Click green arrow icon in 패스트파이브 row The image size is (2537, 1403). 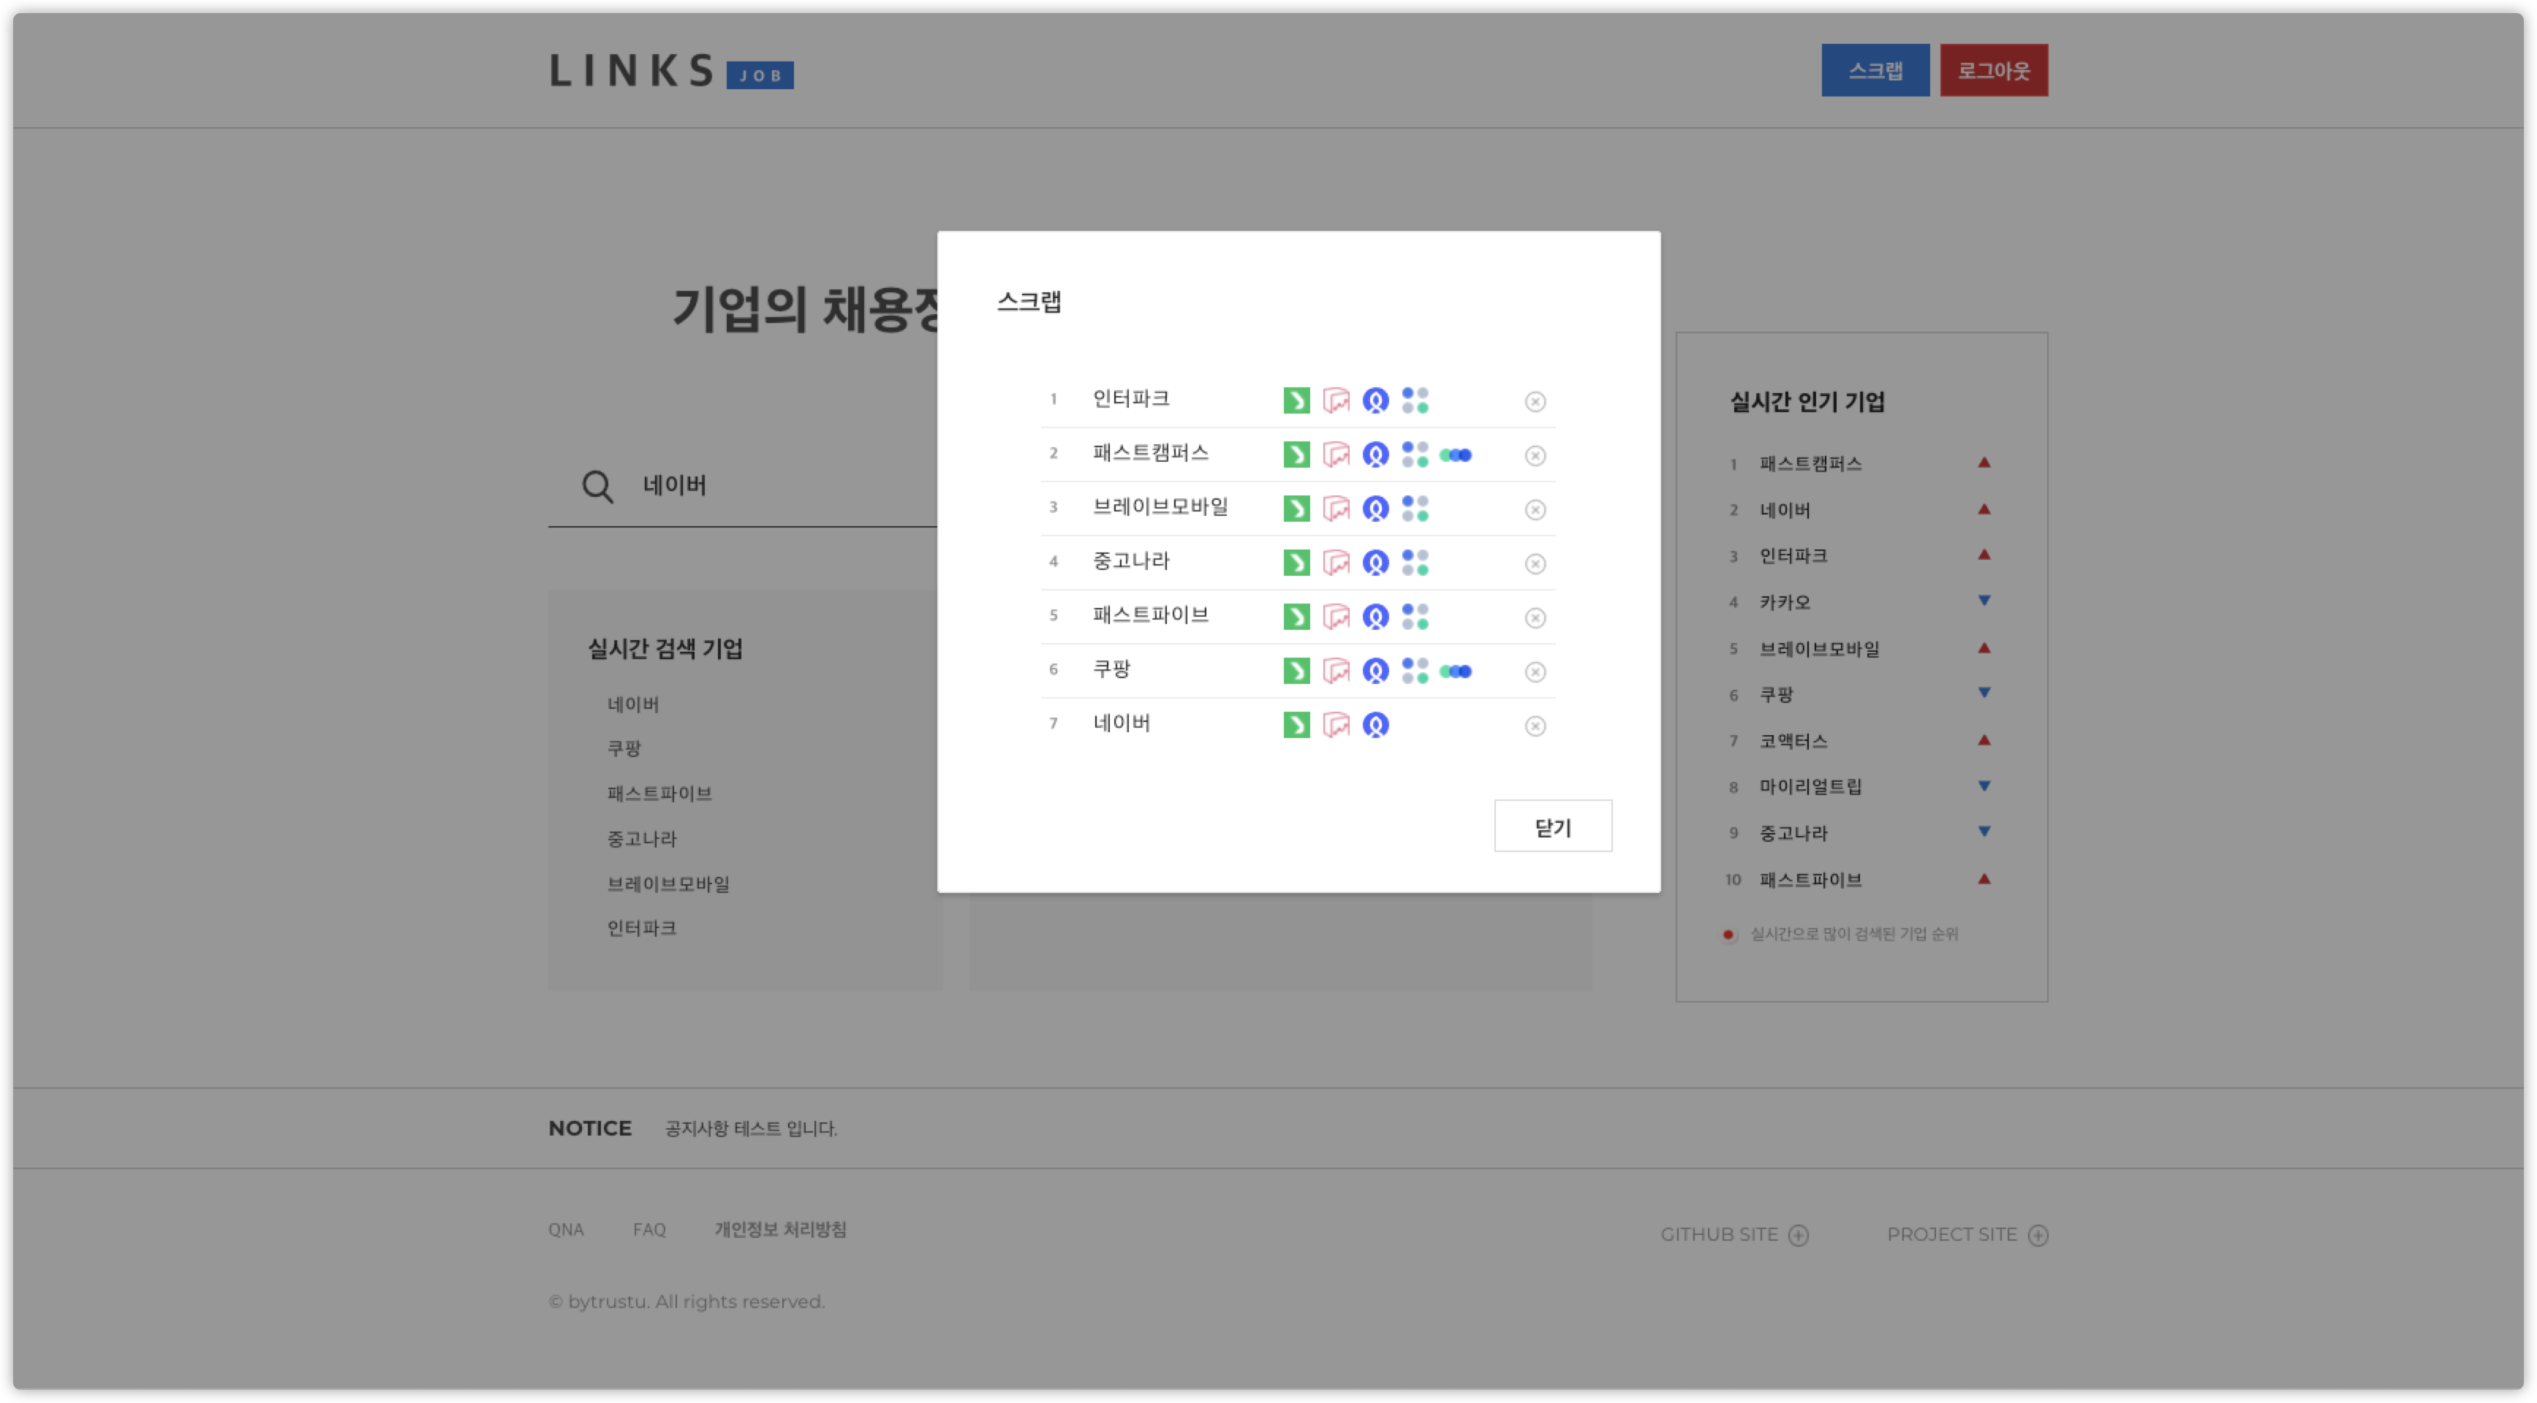coord(1296,617)
